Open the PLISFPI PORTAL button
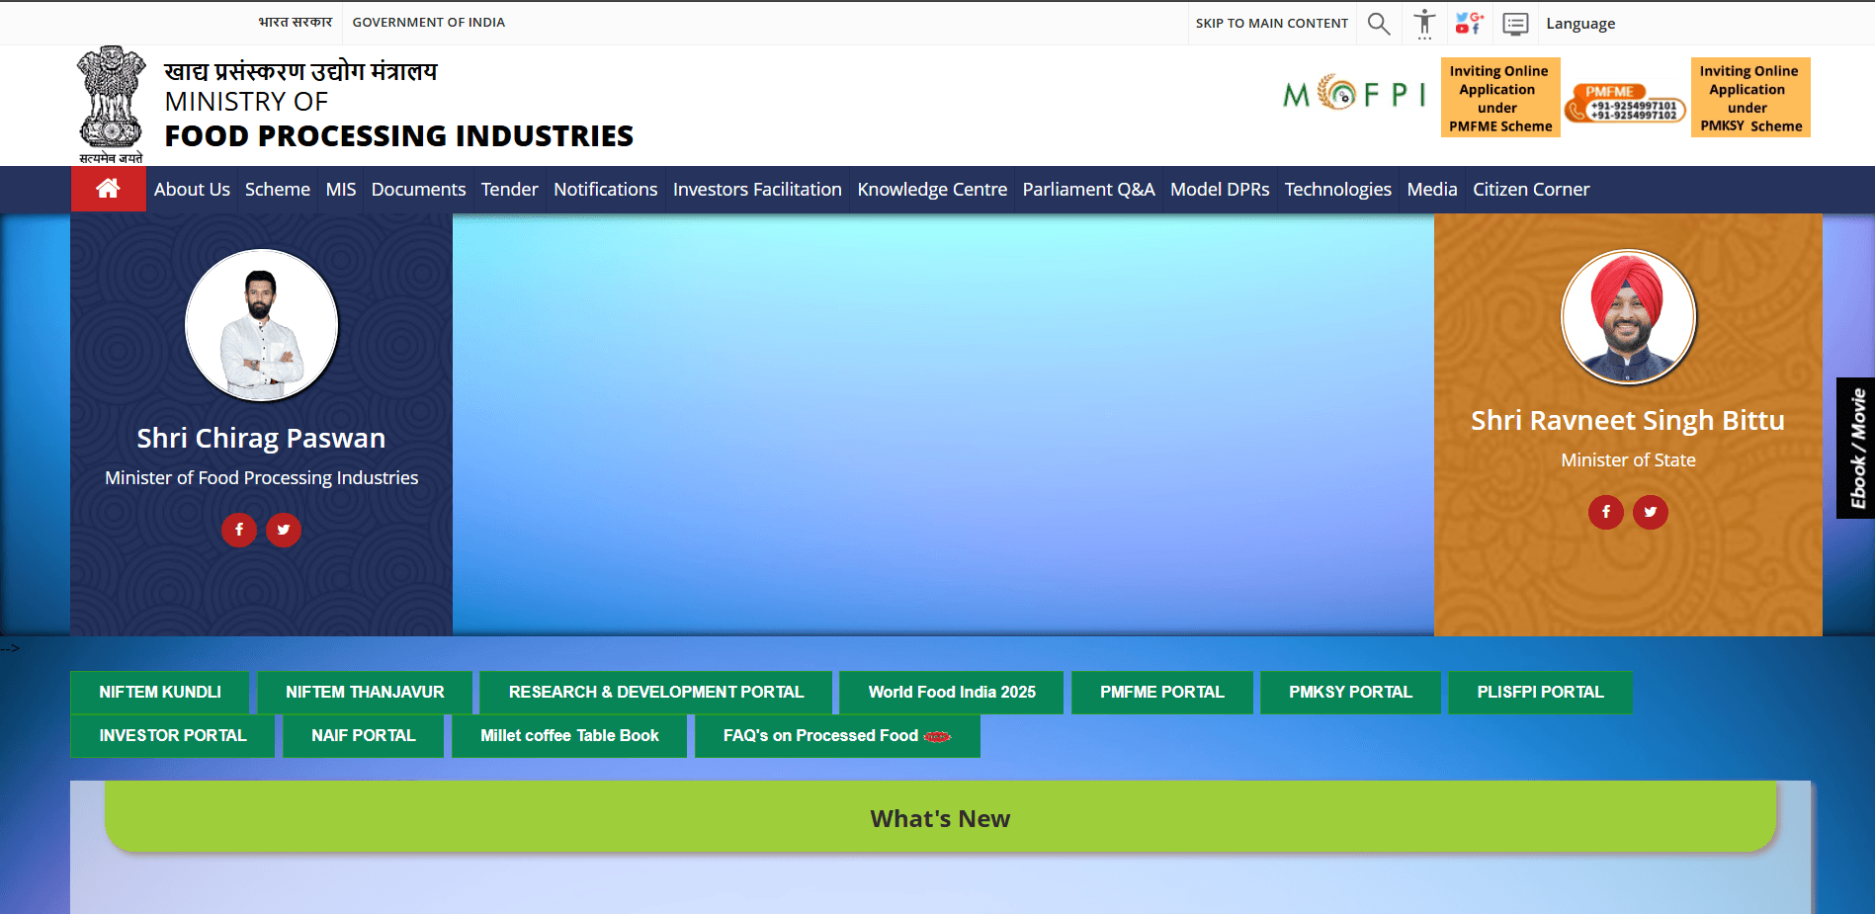 pyautogui.click(x=1540, y=692)
